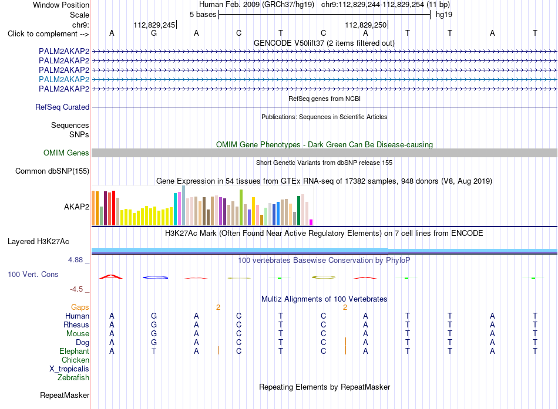Click the Human species row label
This screenshot has height=409, width=558.
click(x=77, y=316)
